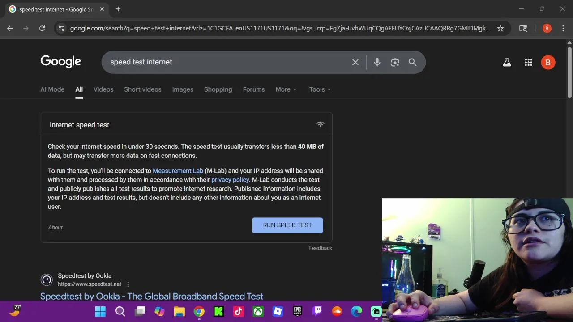Viewport: 573px width, 322px height.
Task: Click the speedtest.net URL text
Action: pyautogui.click(x=90, y=284)
